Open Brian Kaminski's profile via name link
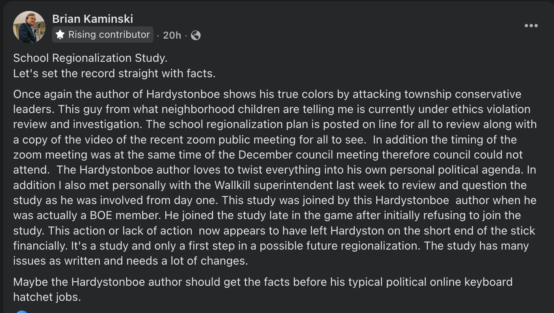The image size is (554, 313). [x=93, y=19]
